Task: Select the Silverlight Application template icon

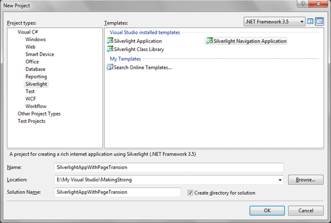Action: [110, 40]
